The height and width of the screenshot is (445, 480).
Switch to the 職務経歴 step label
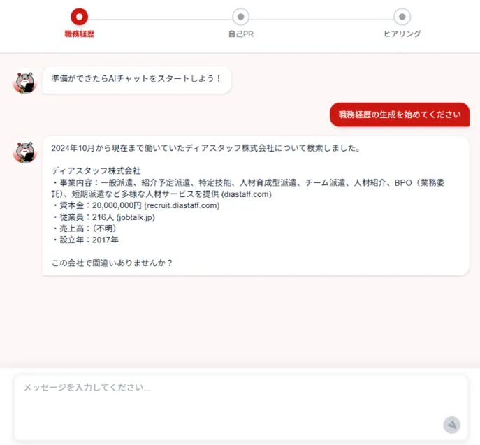(x=80, y=34)
